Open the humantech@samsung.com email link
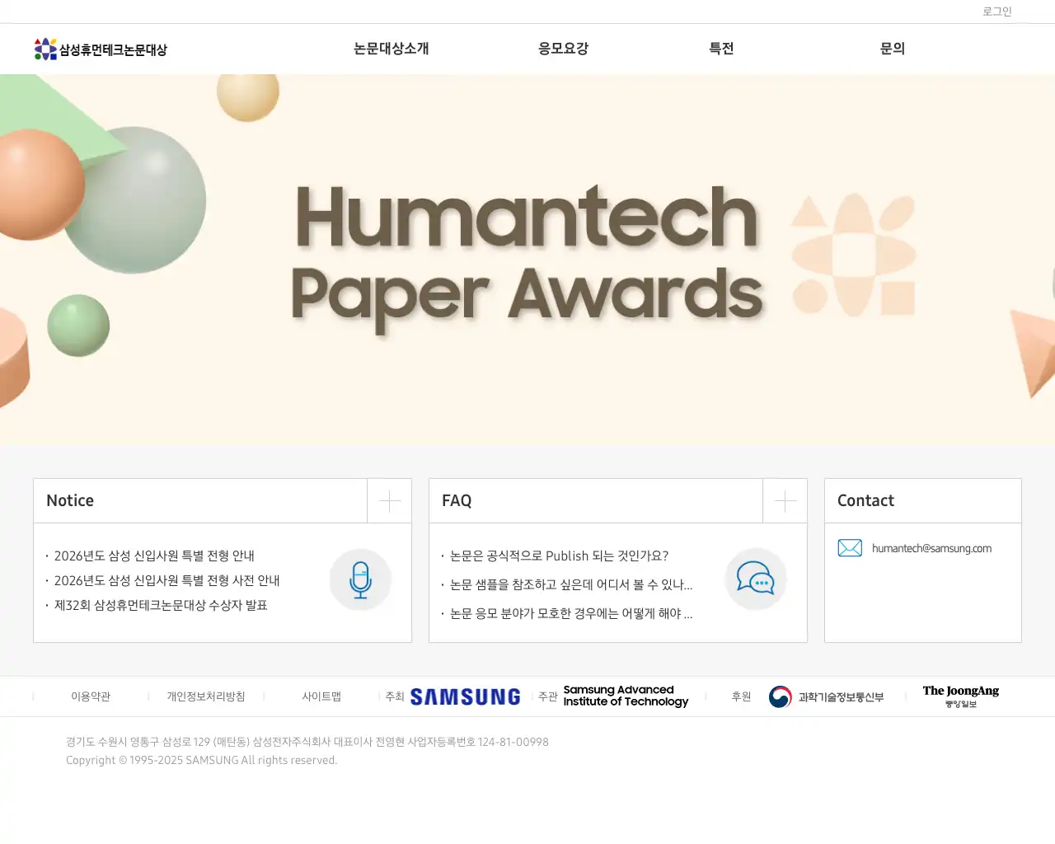This screenshot has width=1055, height=844. 931,548
